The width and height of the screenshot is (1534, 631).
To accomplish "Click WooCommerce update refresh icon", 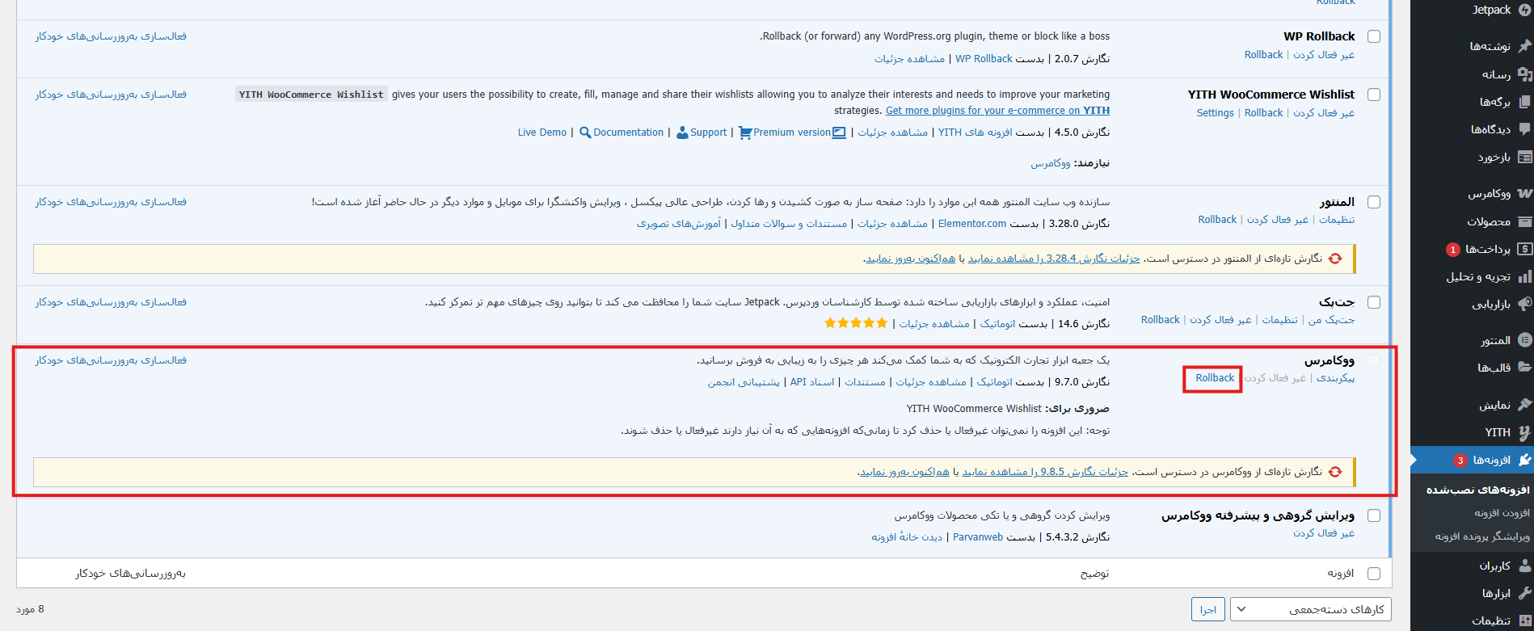I will (x=1335, y=472).
